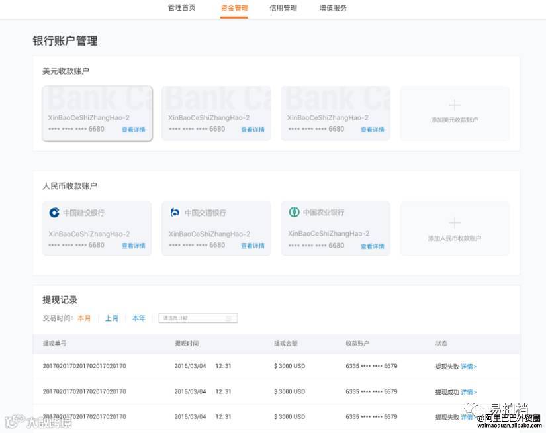
Task: Click the 人民币收款账户 section title
Action: point(69,186)
